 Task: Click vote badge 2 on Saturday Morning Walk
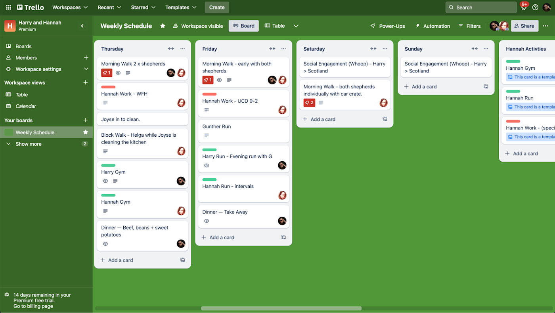tap(309, 103)
